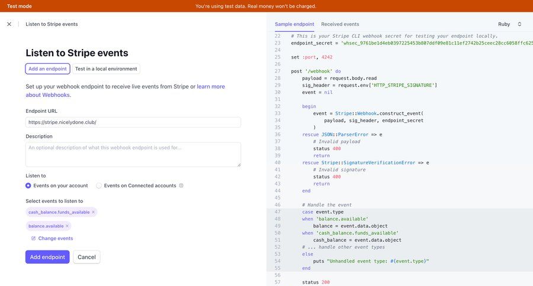Select Events on Connected accounts radio
Viewport: 533px width, 286px height.
[98, 186]
